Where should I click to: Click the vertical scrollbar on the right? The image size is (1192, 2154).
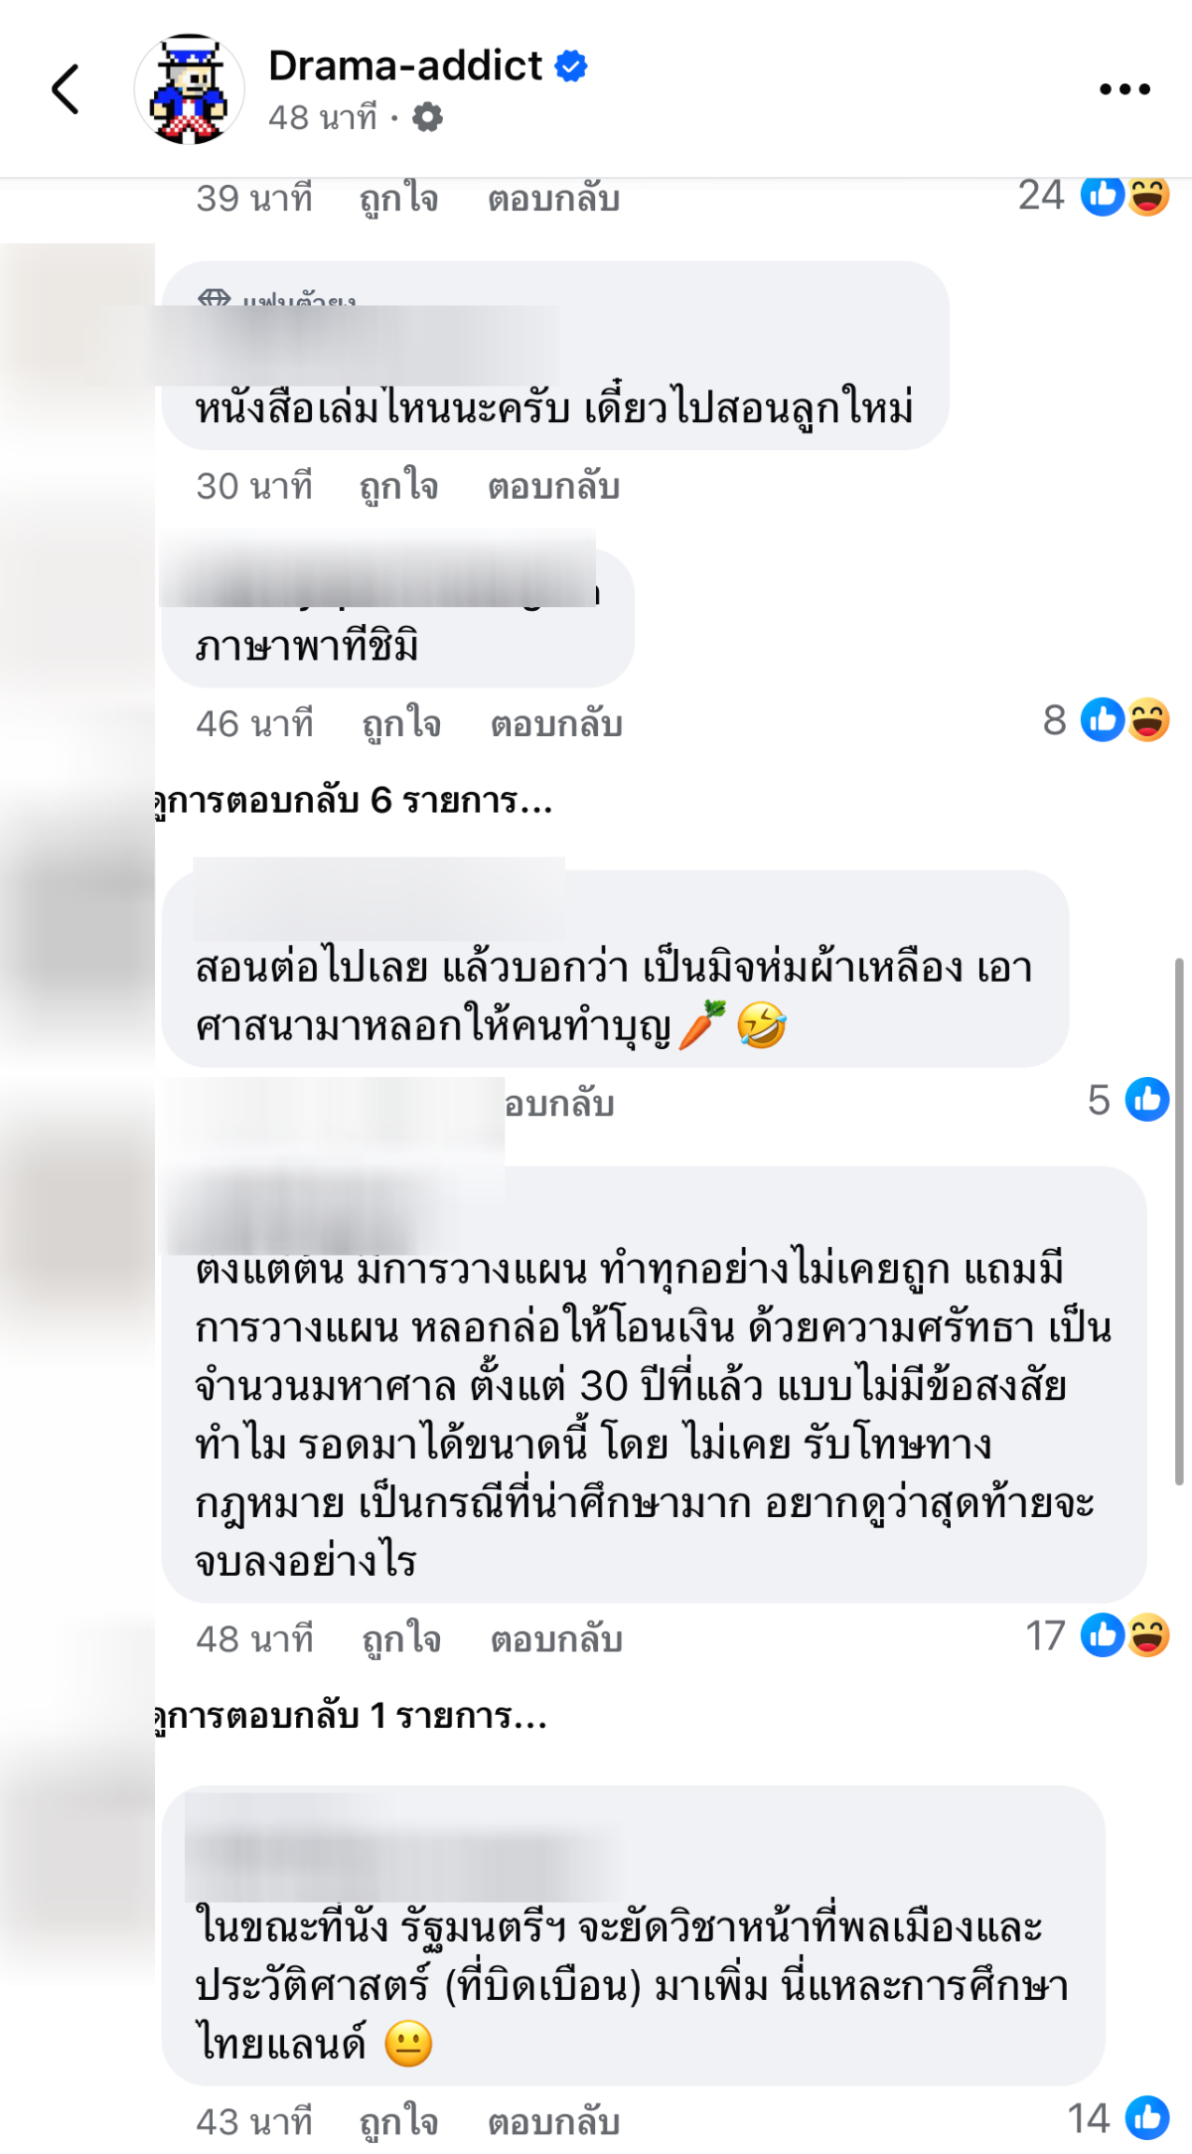pos(1179,1221)
